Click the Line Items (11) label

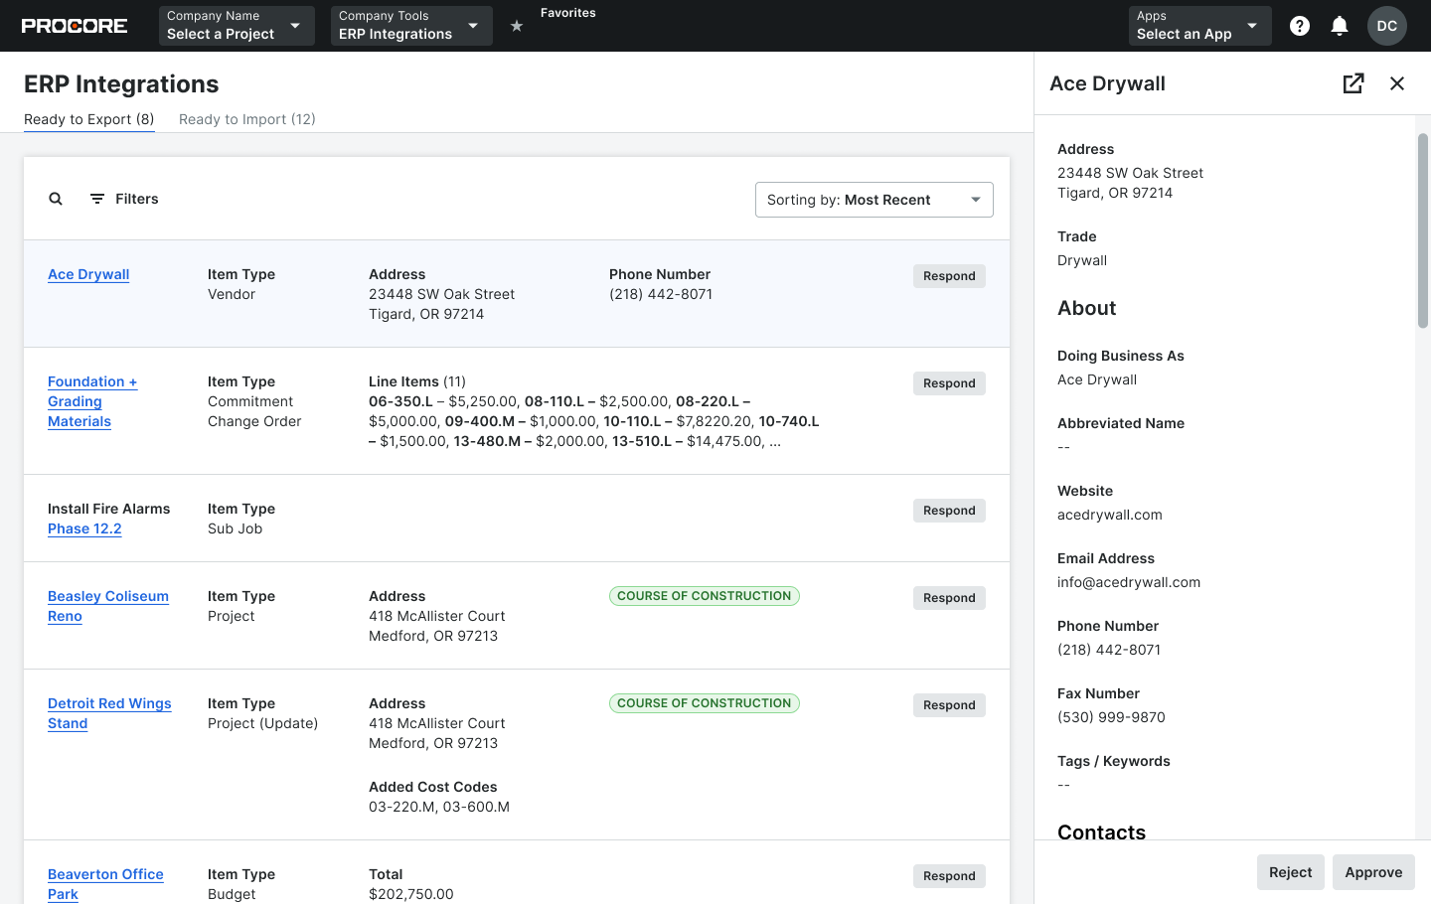(x=417, y=381)
